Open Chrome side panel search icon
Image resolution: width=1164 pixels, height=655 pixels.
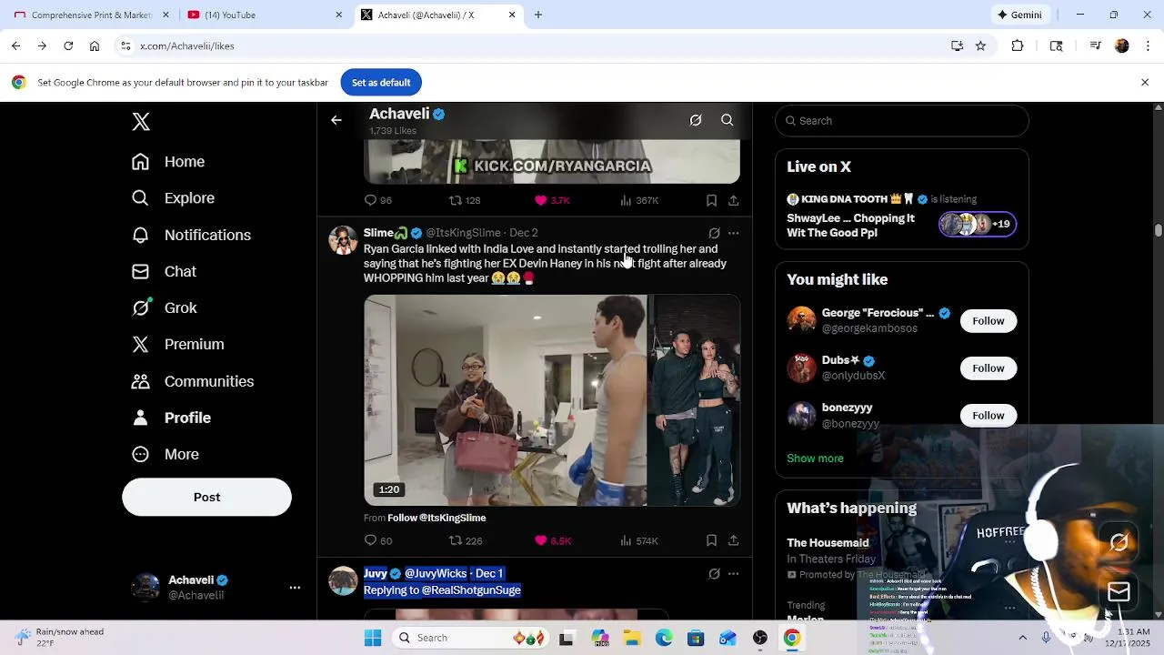click(x=1057, y=45)
